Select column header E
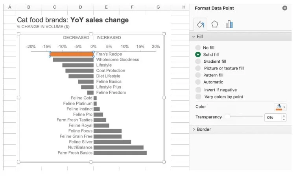This screenshot has height=176, width=297. click(x=106, y=7)
